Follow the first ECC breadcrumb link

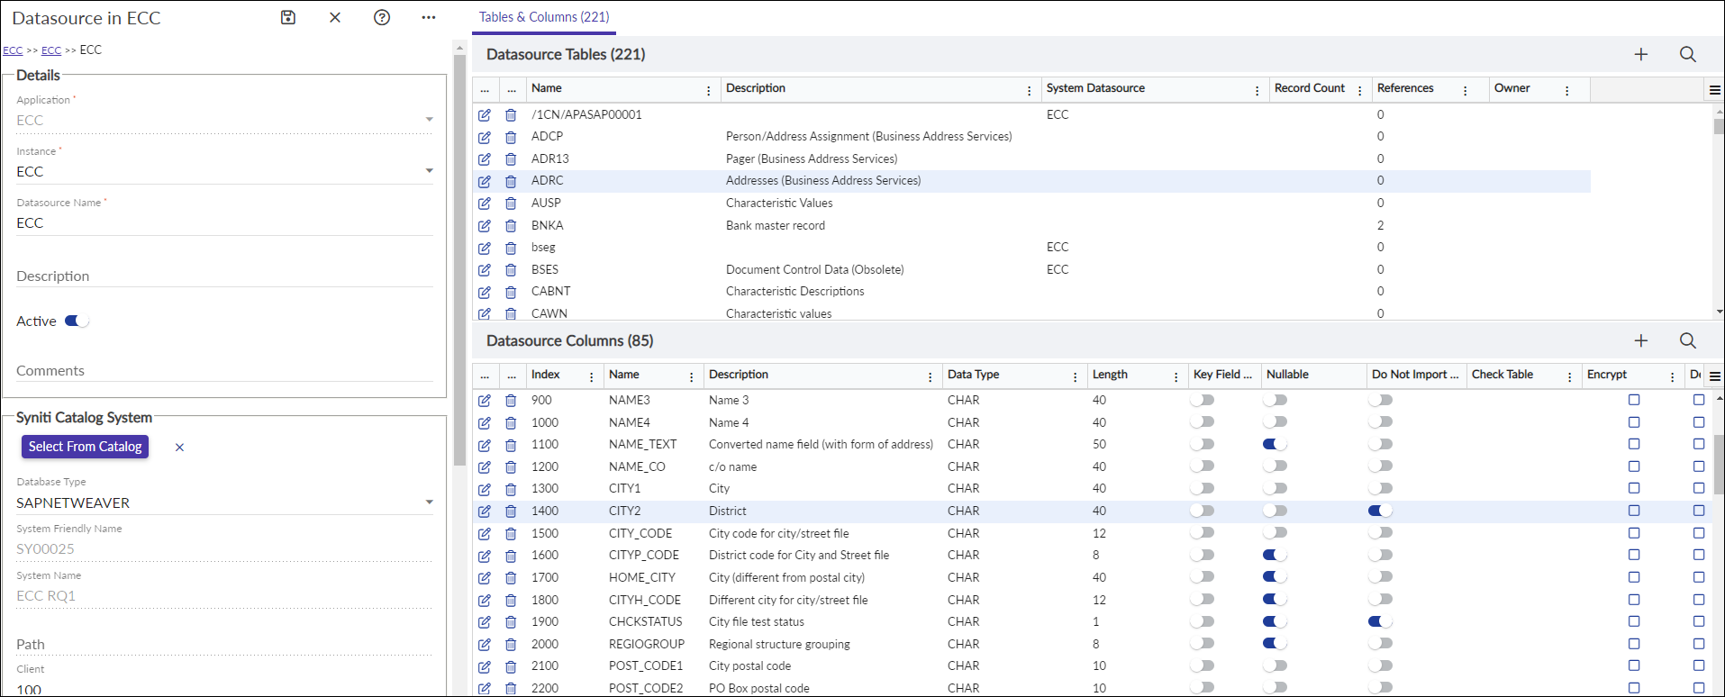(13, 50)
